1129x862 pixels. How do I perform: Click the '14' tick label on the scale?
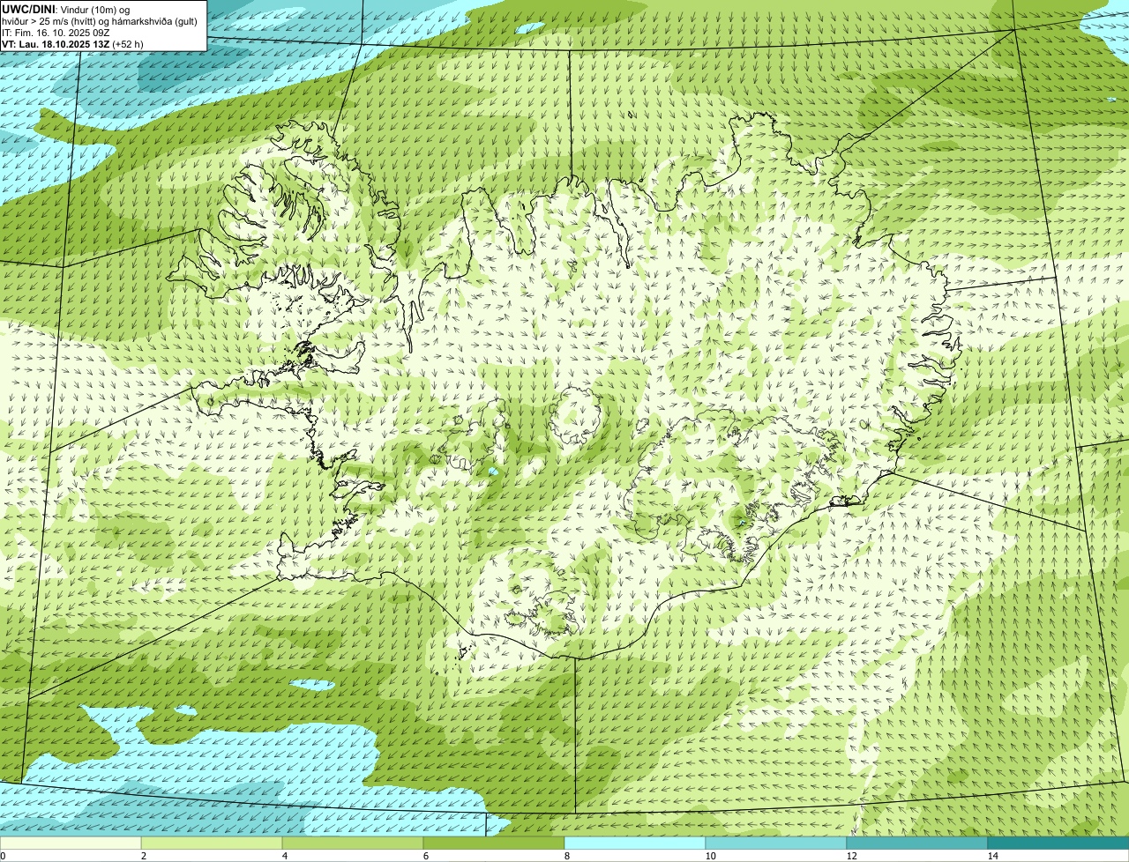(x=992, y=856)
